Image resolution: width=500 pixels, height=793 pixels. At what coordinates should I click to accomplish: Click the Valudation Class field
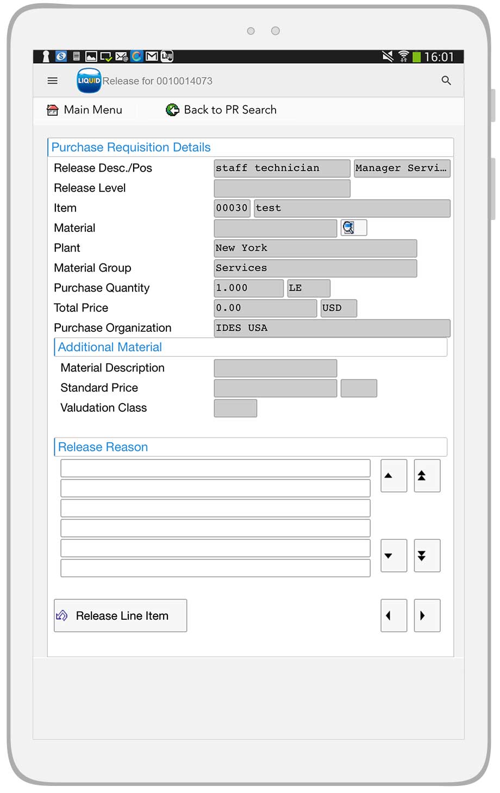[235, 408]
